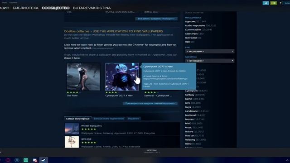Switch to the middle sorting tab
This screenshot has height=163, width=290.
(x=109, y=119)
